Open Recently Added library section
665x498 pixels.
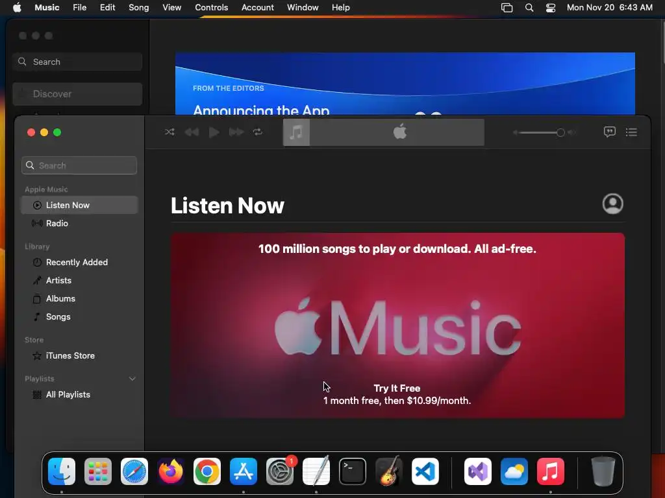click(x=79, y=262)
